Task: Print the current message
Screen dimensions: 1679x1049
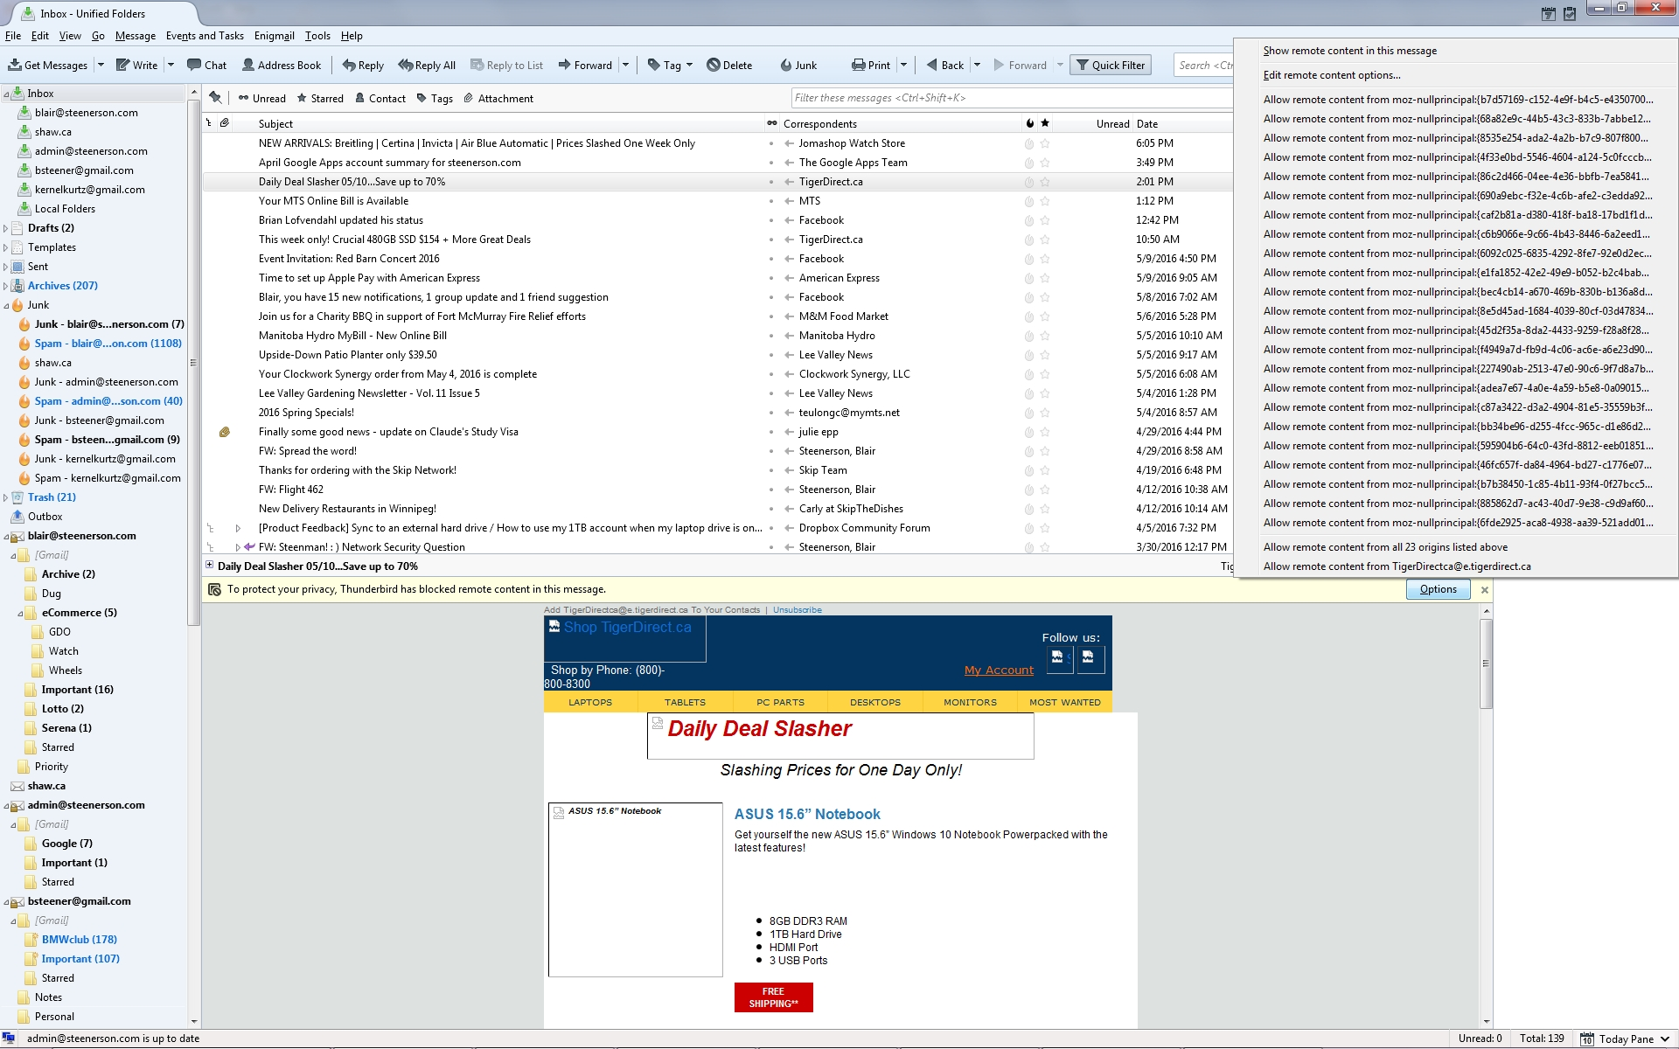Action: click(x=871, y=65)
